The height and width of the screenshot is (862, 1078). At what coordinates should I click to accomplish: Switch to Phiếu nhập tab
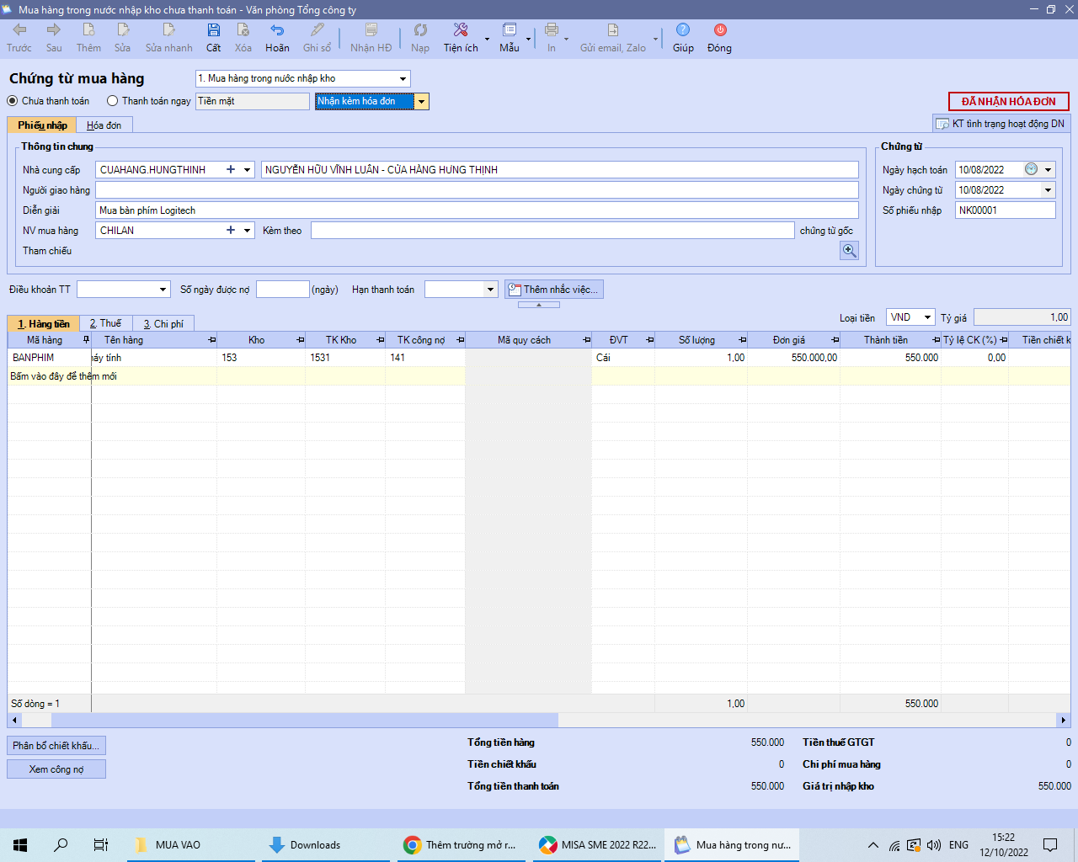42,125
